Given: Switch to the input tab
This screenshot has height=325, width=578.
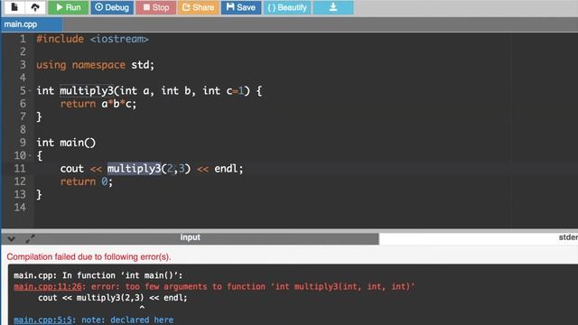Looking at the screenshot, I should coord(190,237).
